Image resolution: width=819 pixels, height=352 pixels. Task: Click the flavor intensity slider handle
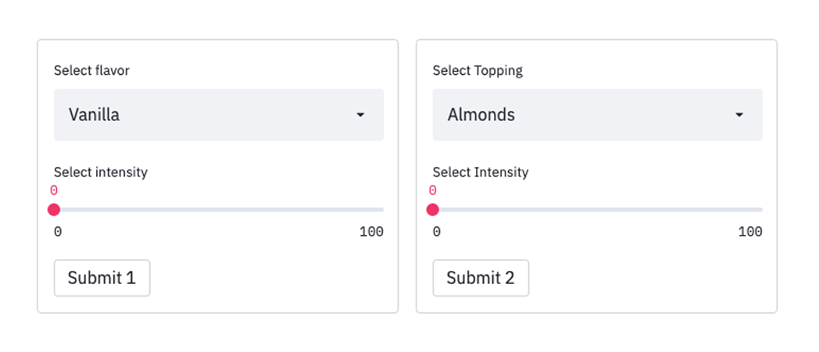[x=54, y=209]
